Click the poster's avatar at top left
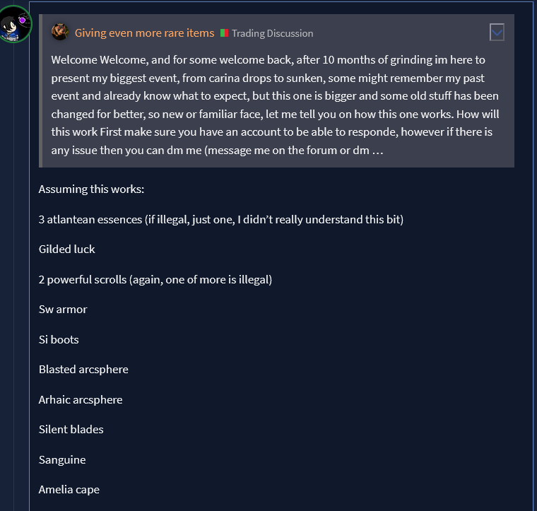537x511 pixels. (x=15, y=24)
